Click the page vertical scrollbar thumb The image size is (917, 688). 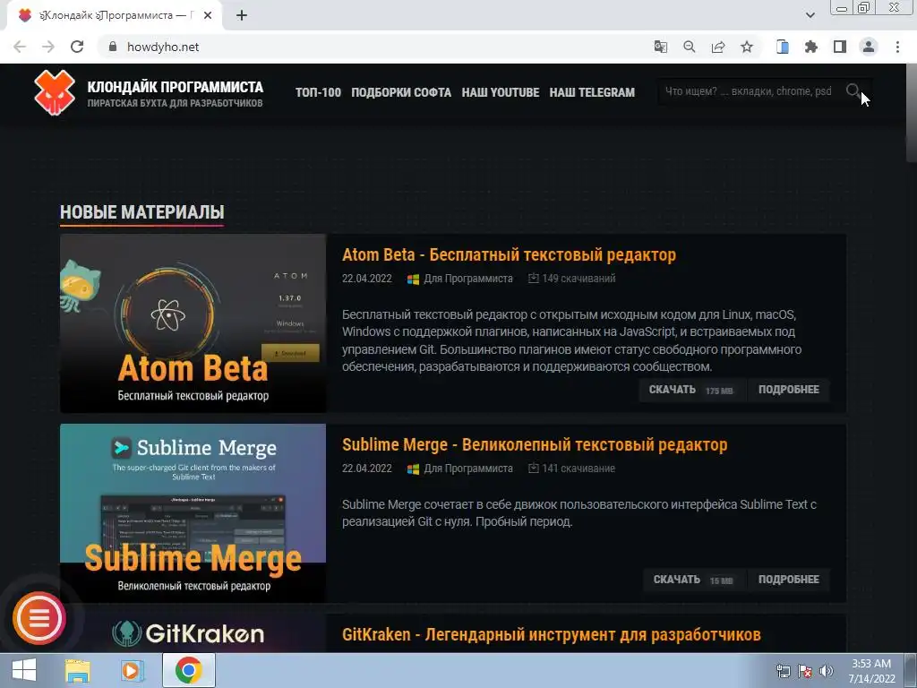pos(911,113)
